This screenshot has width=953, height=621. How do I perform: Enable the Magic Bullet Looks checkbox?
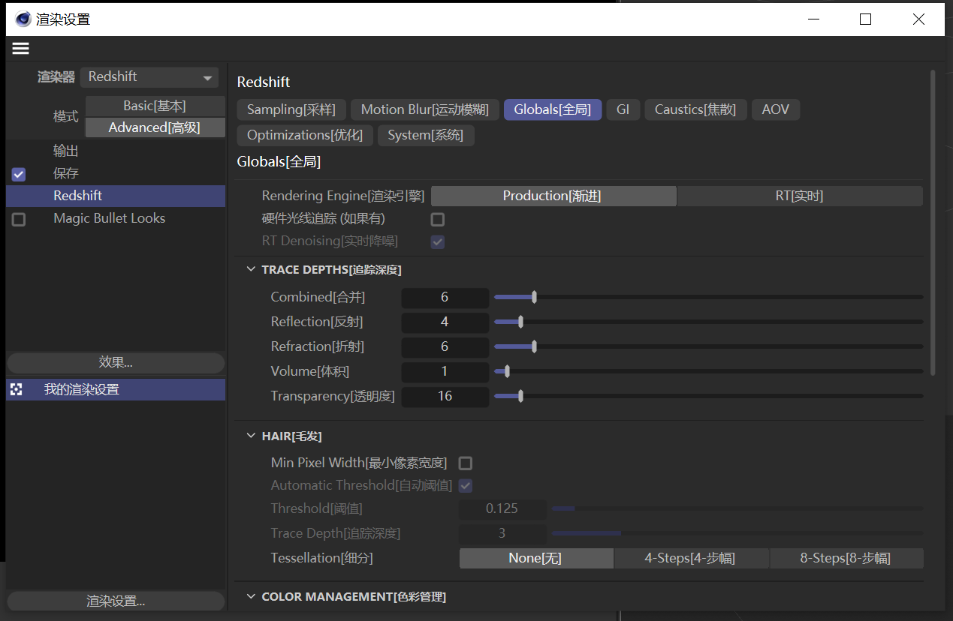coord(19,220)
